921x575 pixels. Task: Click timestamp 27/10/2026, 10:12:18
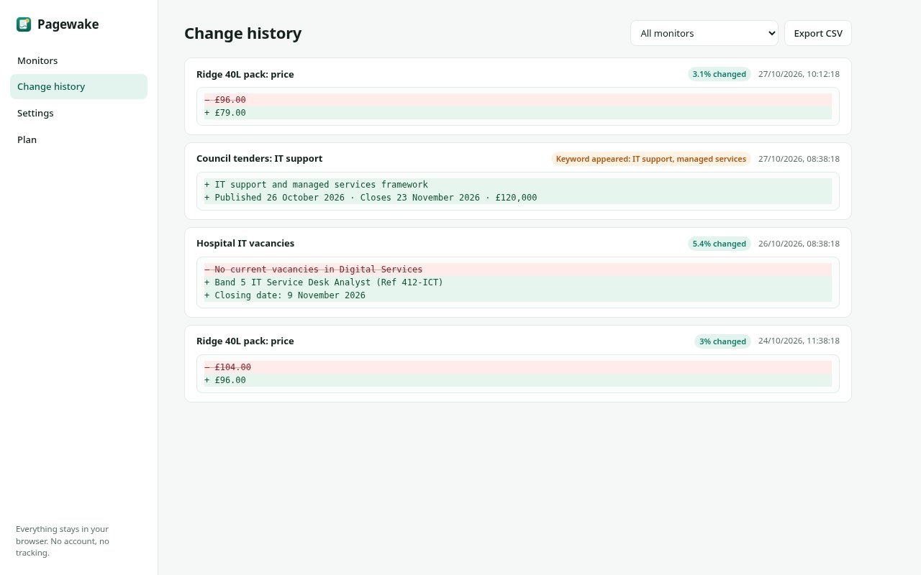click(x=799, y=74)
